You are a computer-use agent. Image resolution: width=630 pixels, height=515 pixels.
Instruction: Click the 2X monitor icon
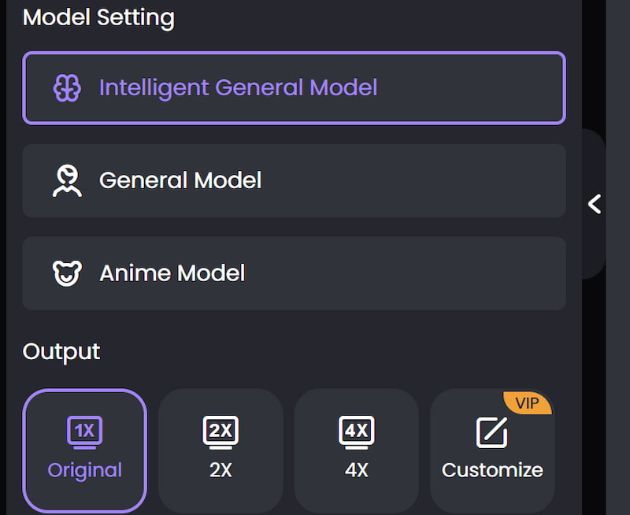(x=220, y=432)
